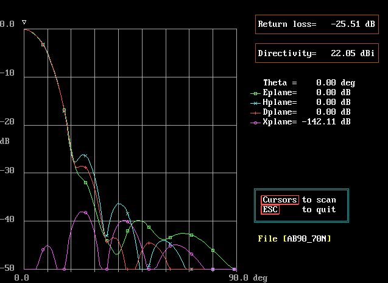Click the -40 y-axis label

(x=7, y=220)
